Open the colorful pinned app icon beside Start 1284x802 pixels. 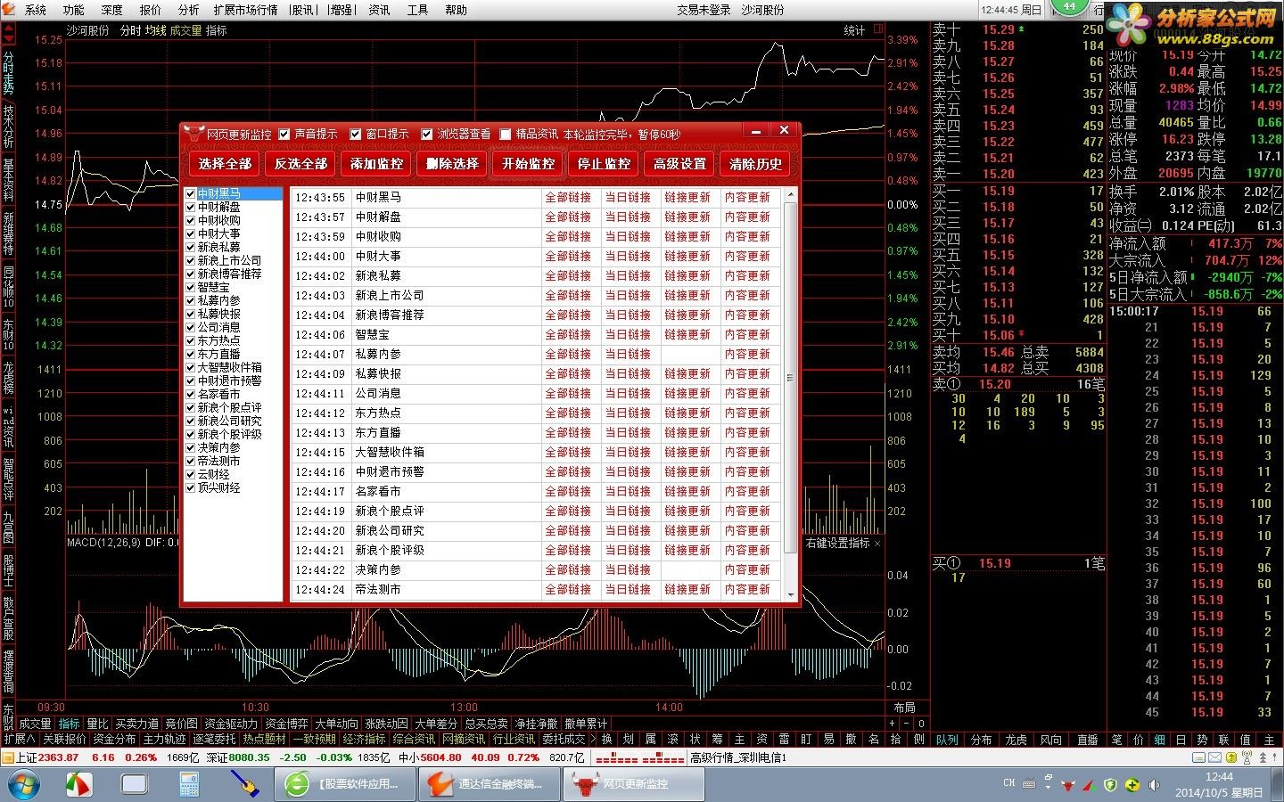coord(80,784)
